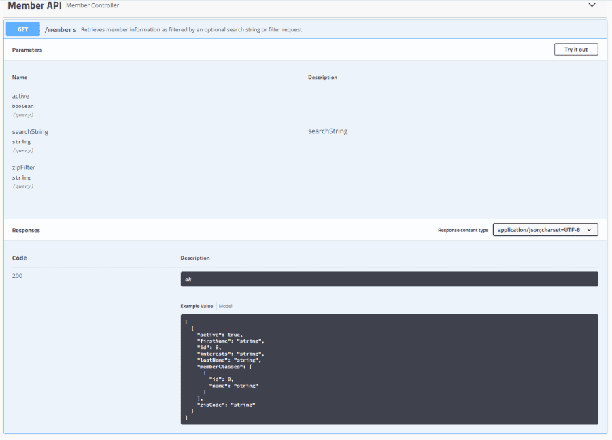The width and height of the screenshot is (612, 440).
Task: Click the Response content type label
Action: 463,231
